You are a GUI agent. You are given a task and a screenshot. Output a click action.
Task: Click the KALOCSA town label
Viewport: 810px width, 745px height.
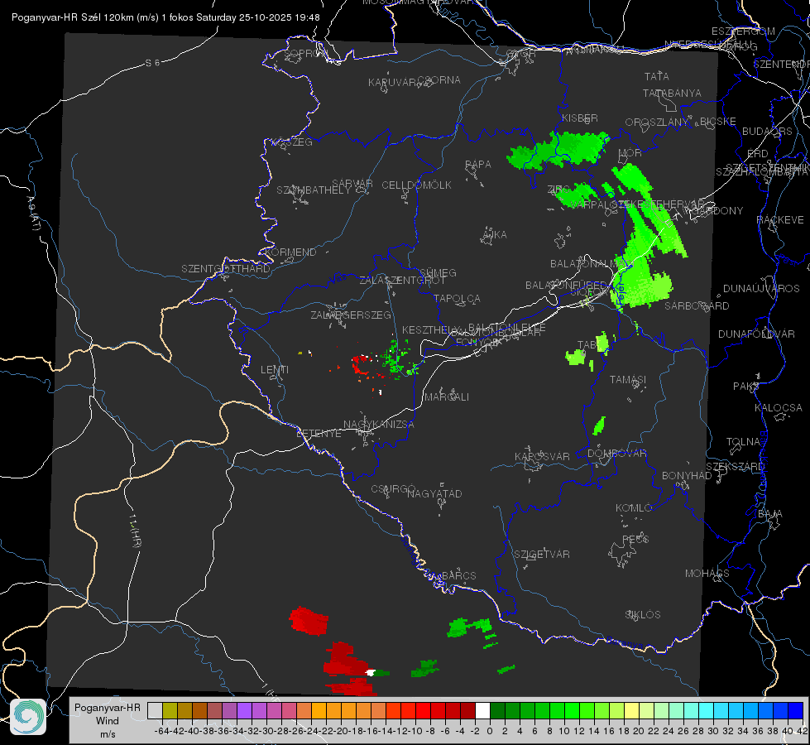[779, 408]
